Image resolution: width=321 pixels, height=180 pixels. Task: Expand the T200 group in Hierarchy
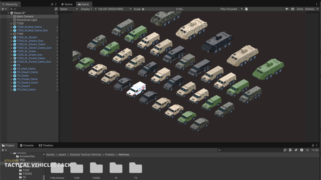(x=12, y=23)
